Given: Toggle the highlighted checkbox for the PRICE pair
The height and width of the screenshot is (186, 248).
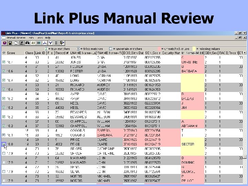Looking at the screenshot, I should 4,144.
